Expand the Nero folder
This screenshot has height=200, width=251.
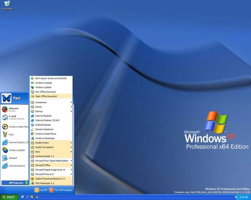(51, 152)
